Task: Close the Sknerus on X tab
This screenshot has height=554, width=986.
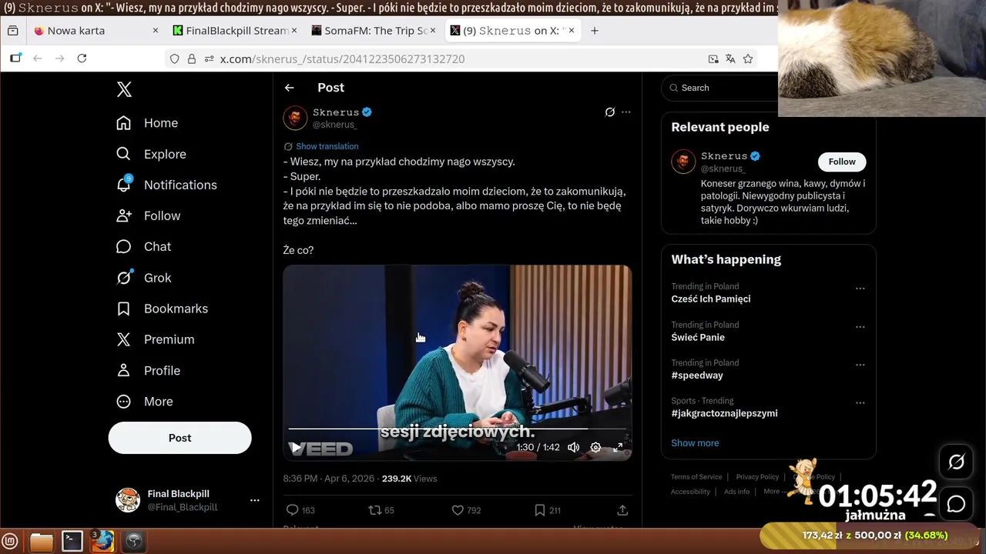Action: pyautogui.click(x=572, y=31)
